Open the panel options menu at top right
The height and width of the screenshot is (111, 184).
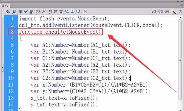(x=181, y=6)
